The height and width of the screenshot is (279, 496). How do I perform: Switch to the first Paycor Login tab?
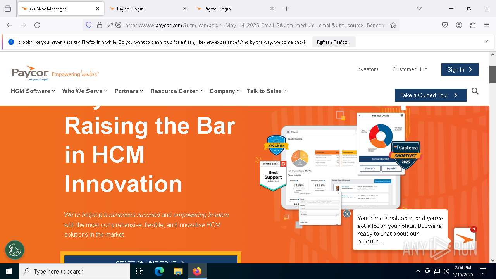tap(148, 9)
